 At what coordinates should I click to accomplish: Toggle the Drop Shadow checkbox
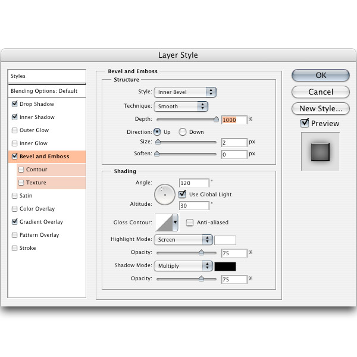14,104
